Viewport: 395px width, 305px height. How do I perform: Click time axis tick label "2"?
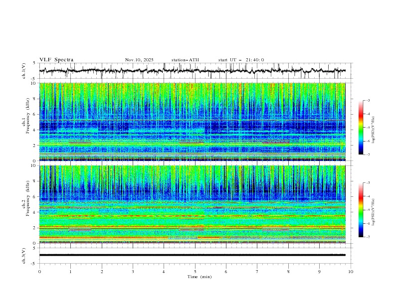[102, 272]
